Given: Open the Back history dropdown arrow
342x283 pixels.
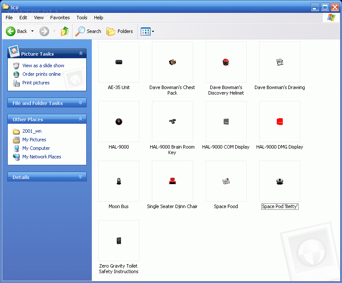Looking at the screenshot, I should [x=32, y=31].
